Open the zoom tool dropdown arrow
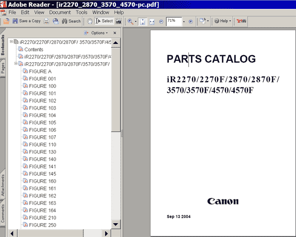Screen dimensions: 296x237 (136, 21)
